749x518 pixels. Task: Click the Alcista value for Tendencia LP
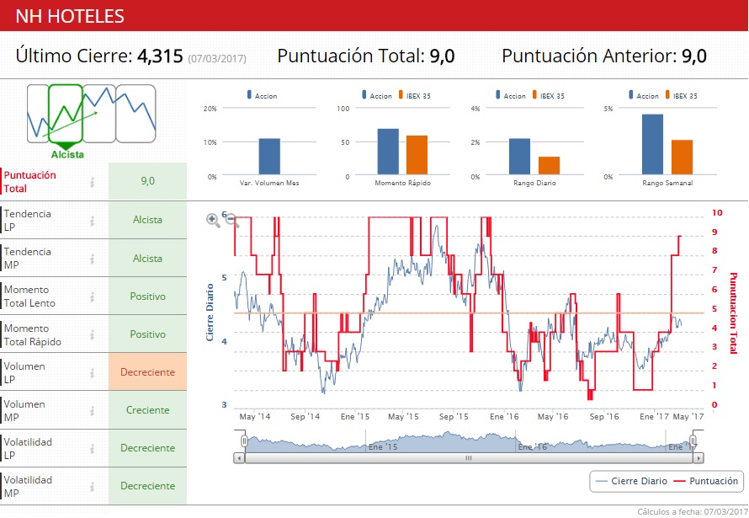point(147,220)
